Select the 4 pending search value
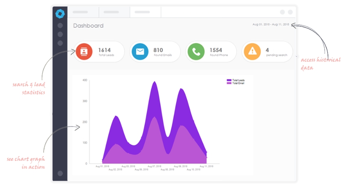Screen dimensions: 347x194 tap(267, 50)
